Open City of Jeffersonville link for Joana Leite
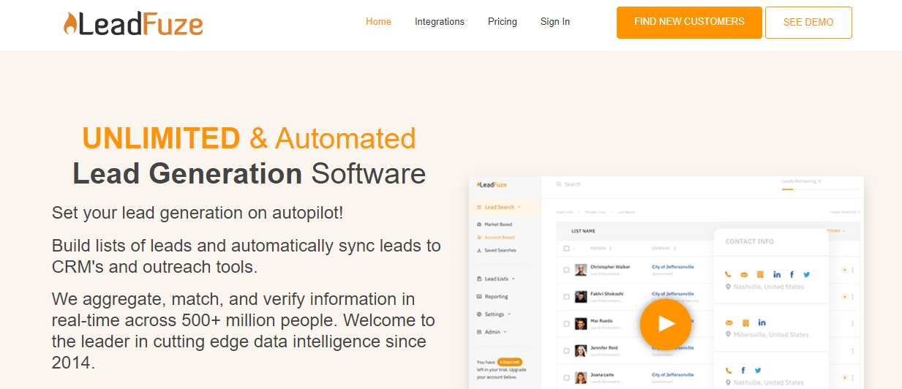Viewport: 902px width, 389px height. pos(673,374)
